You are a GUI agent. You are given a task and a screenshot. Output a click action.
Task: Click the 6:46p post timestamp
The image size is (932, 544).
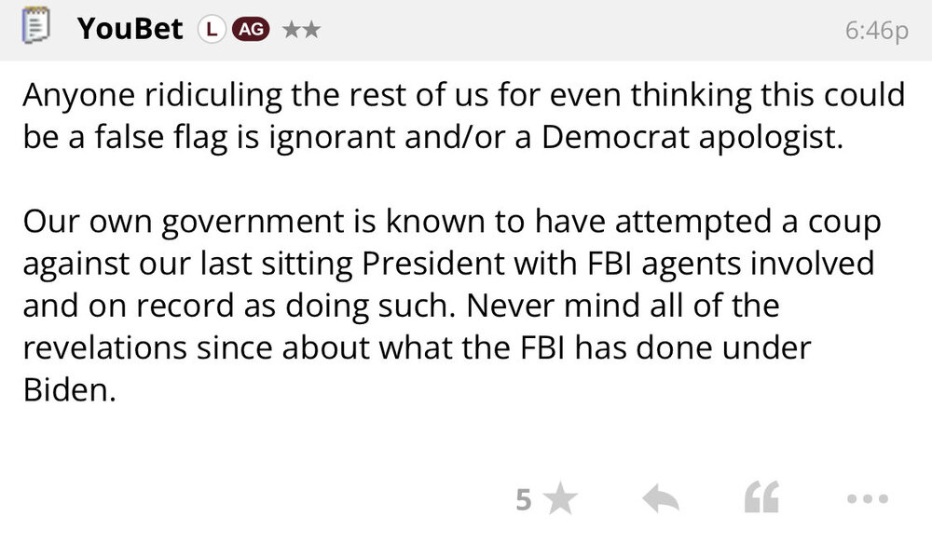pos(875,31)
